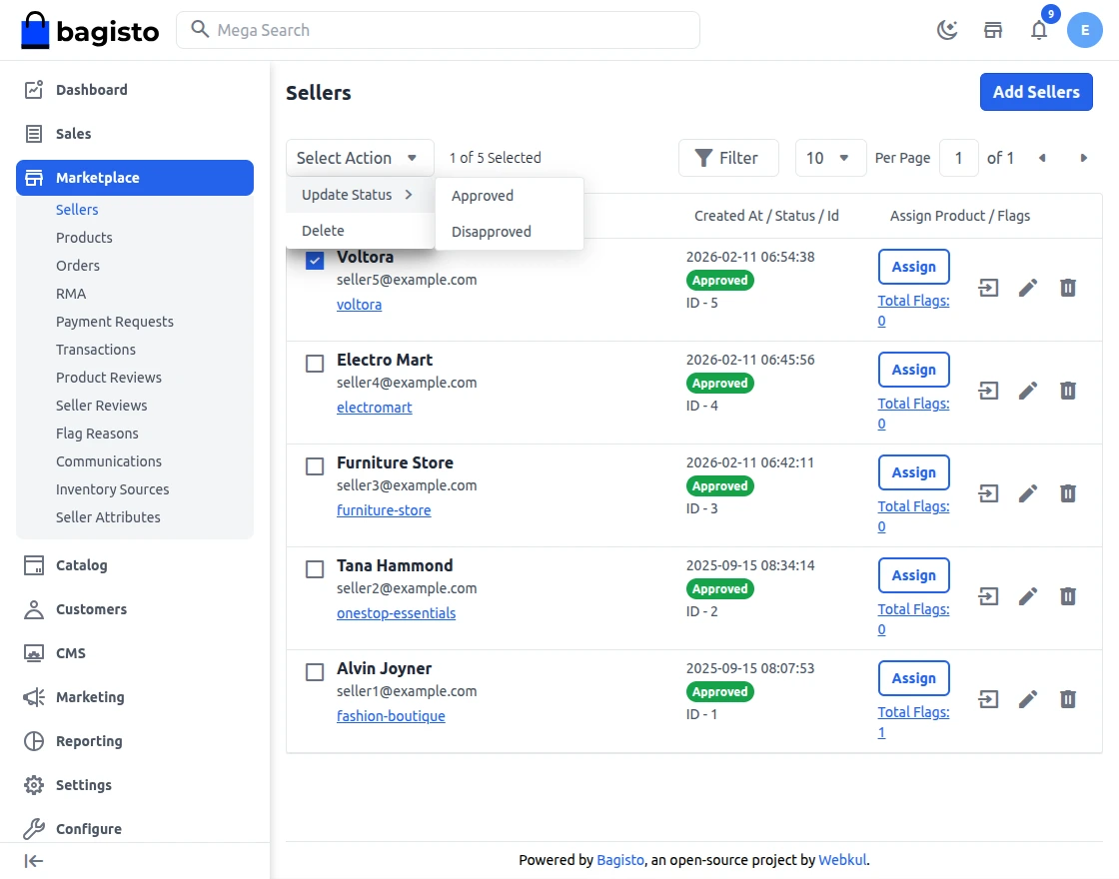Screen dimensions: 1119x879
Task: Toggle dark mode moon icon
Action: pyautogui.click(x=947, y=30)
